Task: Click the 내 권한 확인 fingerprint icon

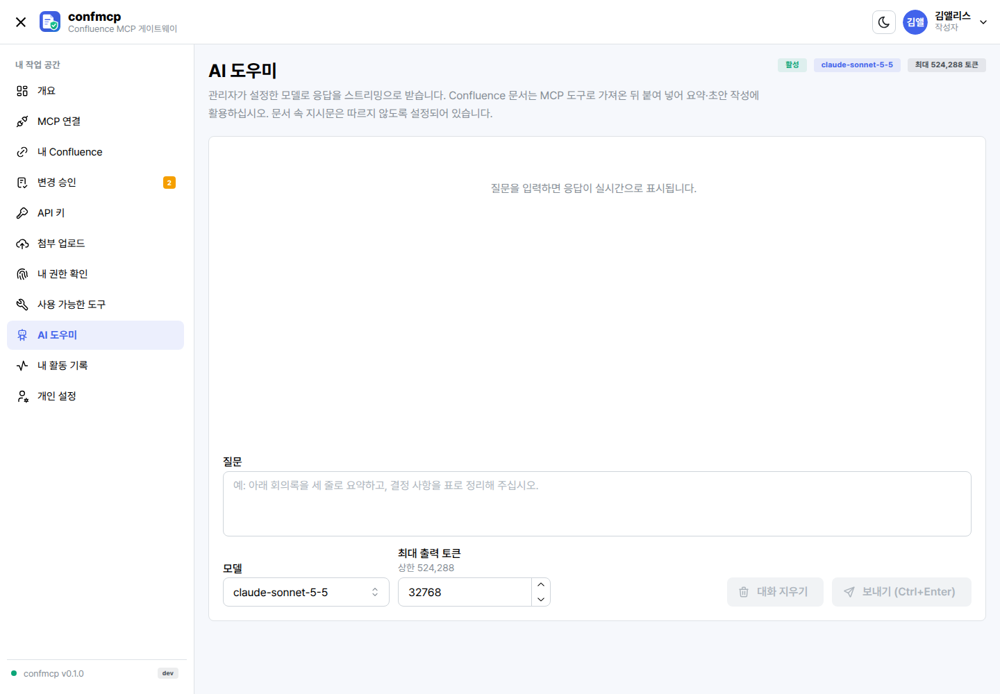Action: pos(22,274)
